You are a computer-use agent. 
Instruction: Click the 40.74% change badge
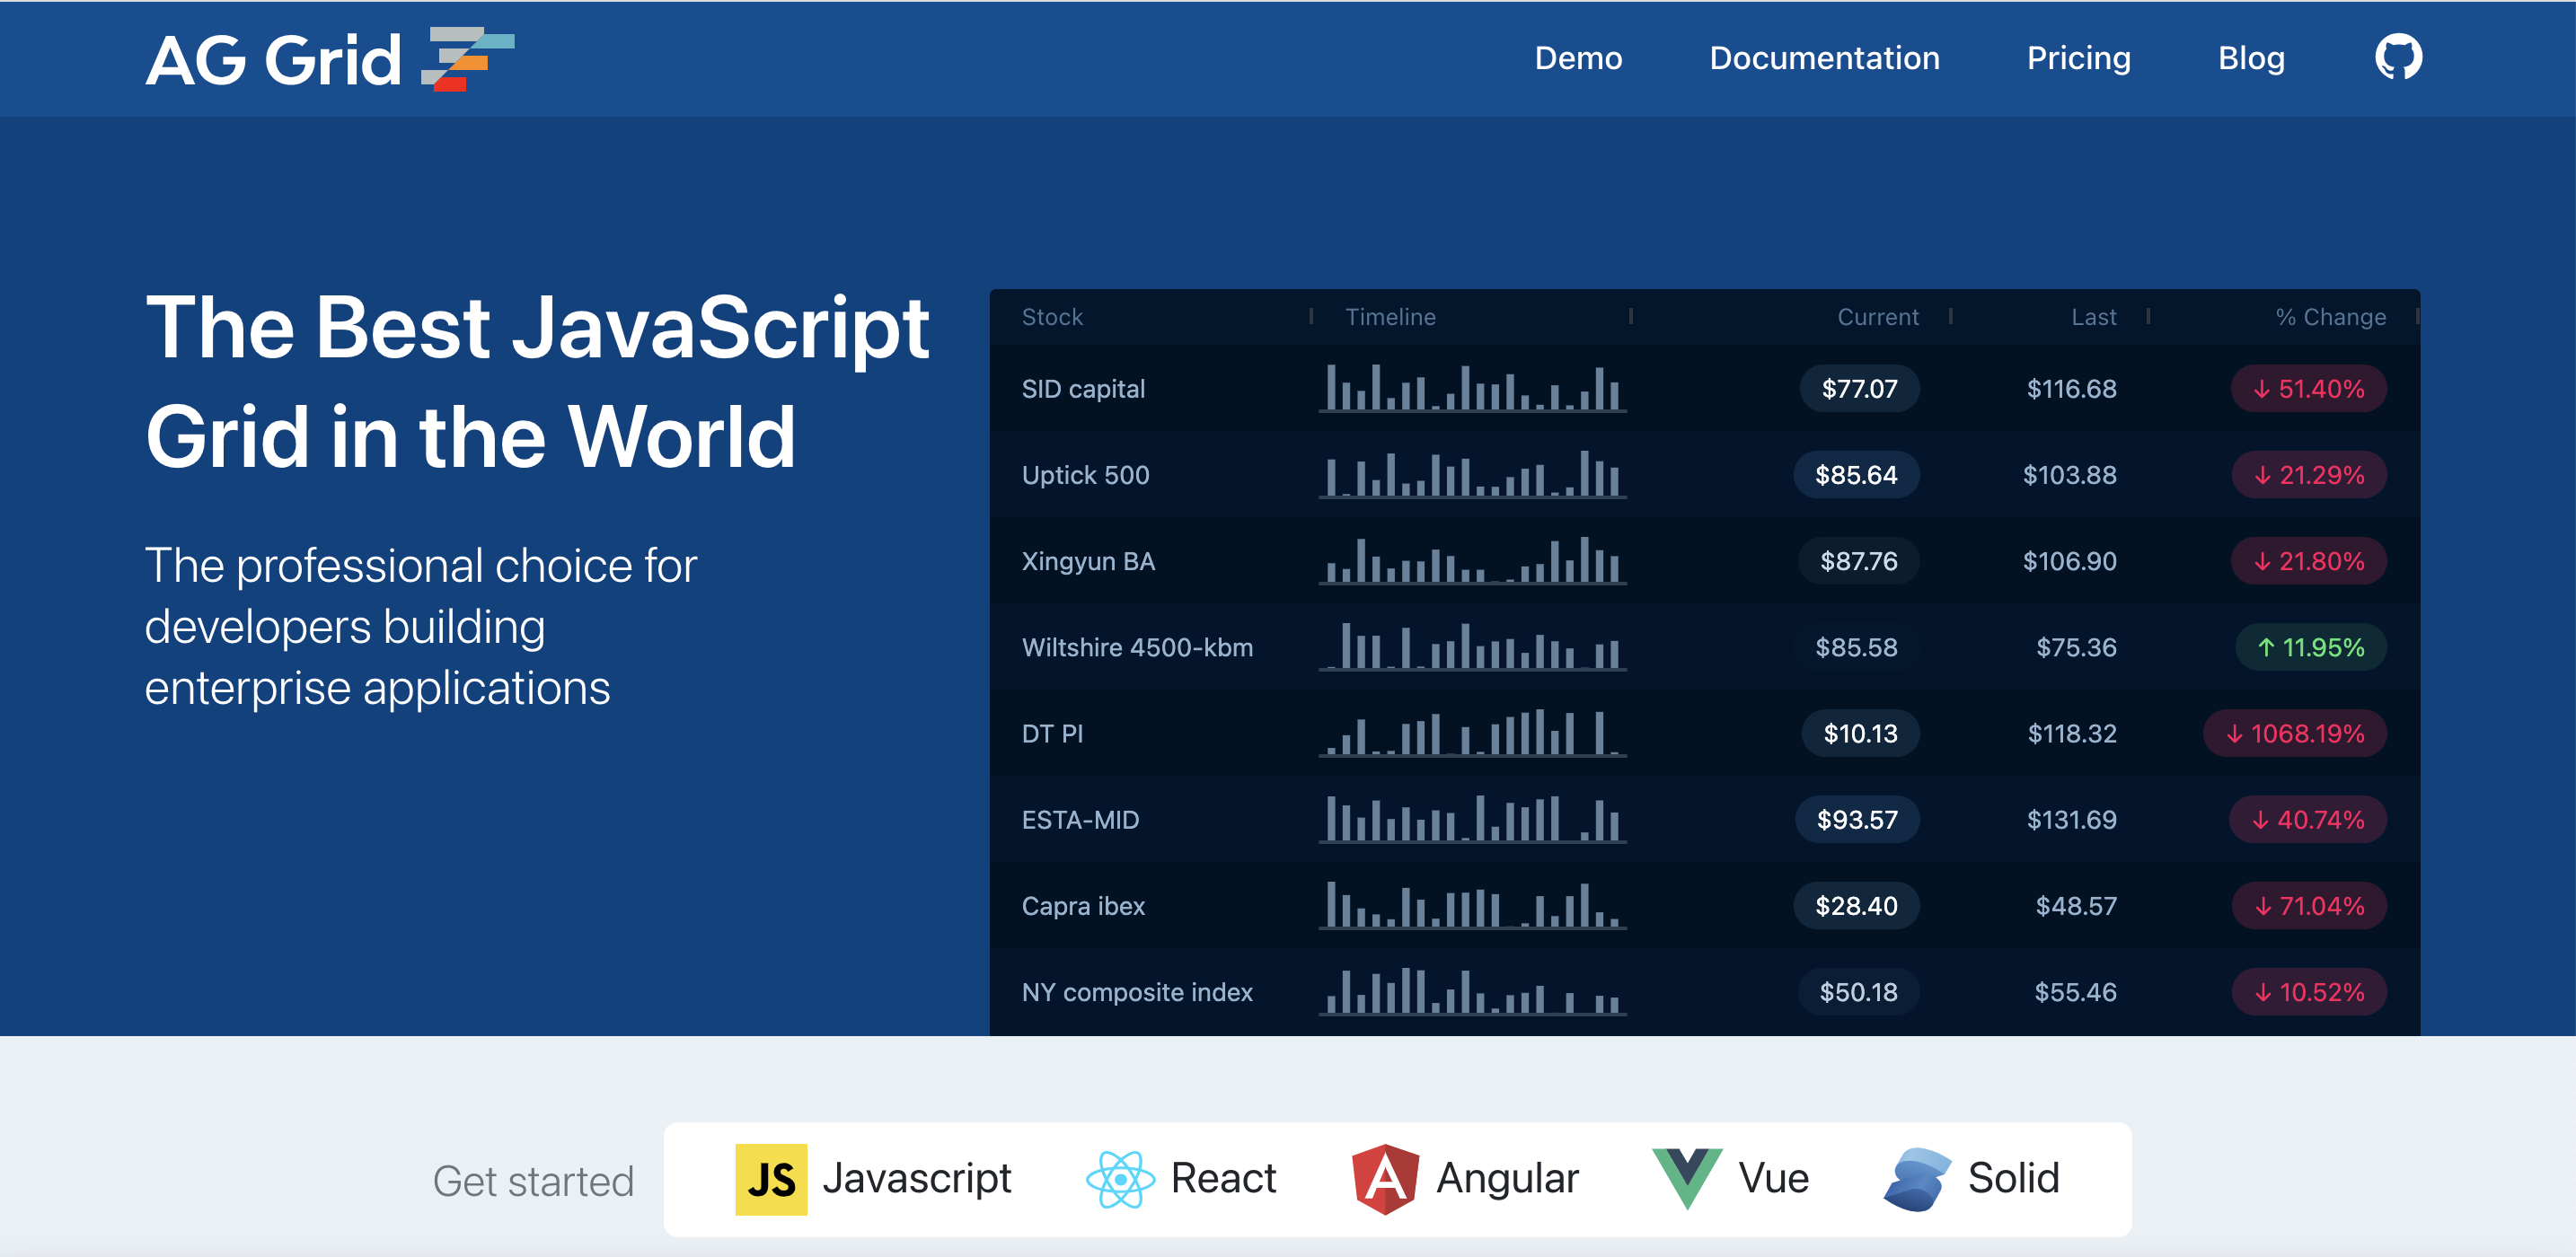tap(2308, 820)
